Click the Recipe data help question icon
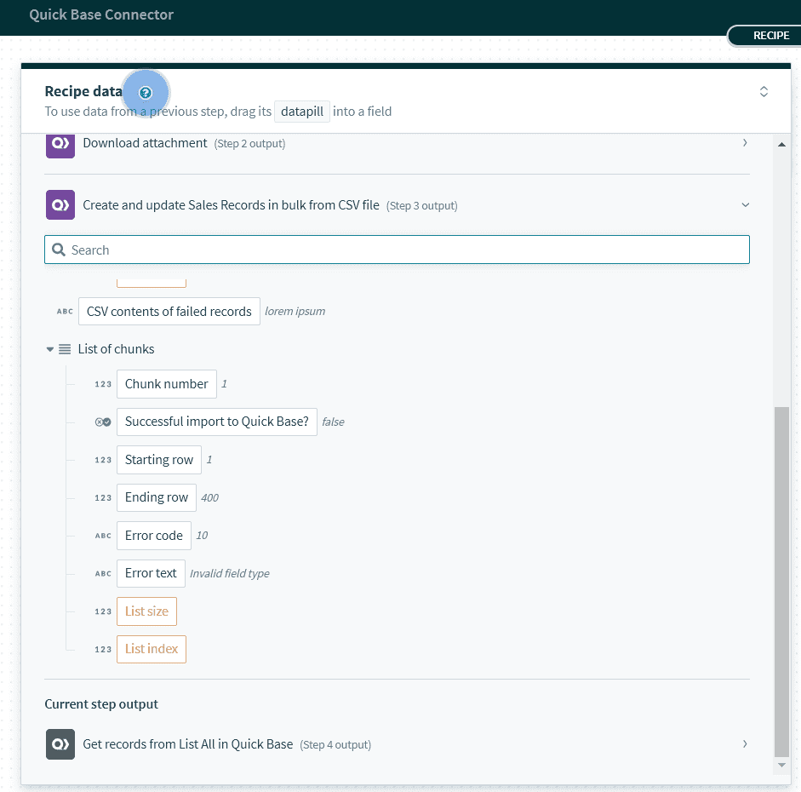Image resolution: width=801 pixels, height=792 pixels. (x=146, y=92)
